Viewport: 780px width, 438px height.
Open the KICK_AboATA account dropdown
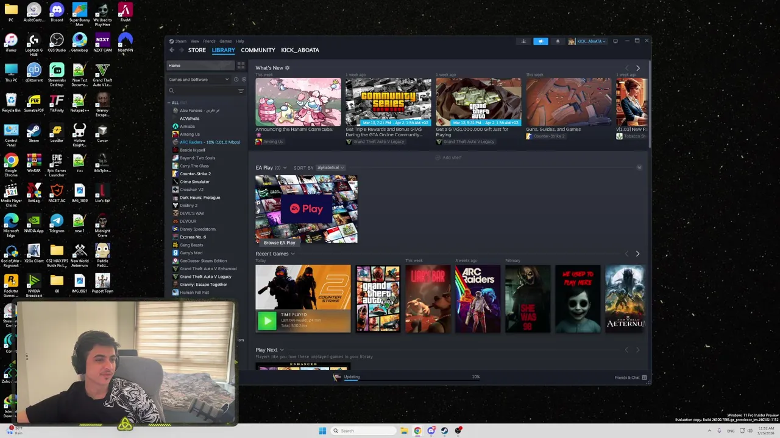click(x=587, y=41)
